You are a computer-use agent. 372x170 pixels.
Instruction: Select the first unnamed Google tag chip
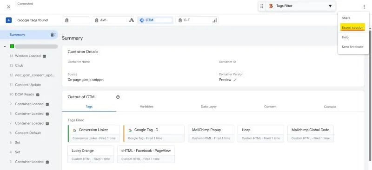[76, 20]
